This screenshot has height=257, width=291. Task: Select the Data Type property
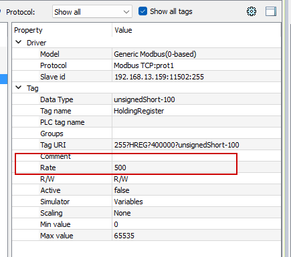tap(57, 99)
